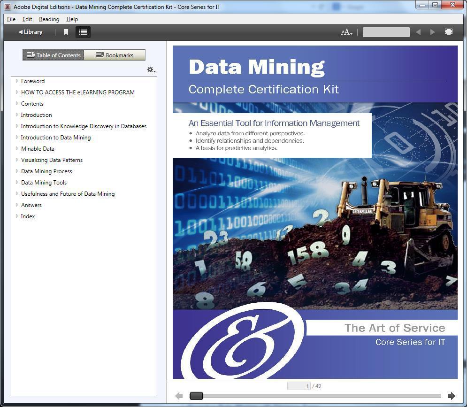Image resolution: width=467 pixels, height=407 pixels.
Task: Add a bookmark with the bookmark icon
Action: tap(66, 32)
